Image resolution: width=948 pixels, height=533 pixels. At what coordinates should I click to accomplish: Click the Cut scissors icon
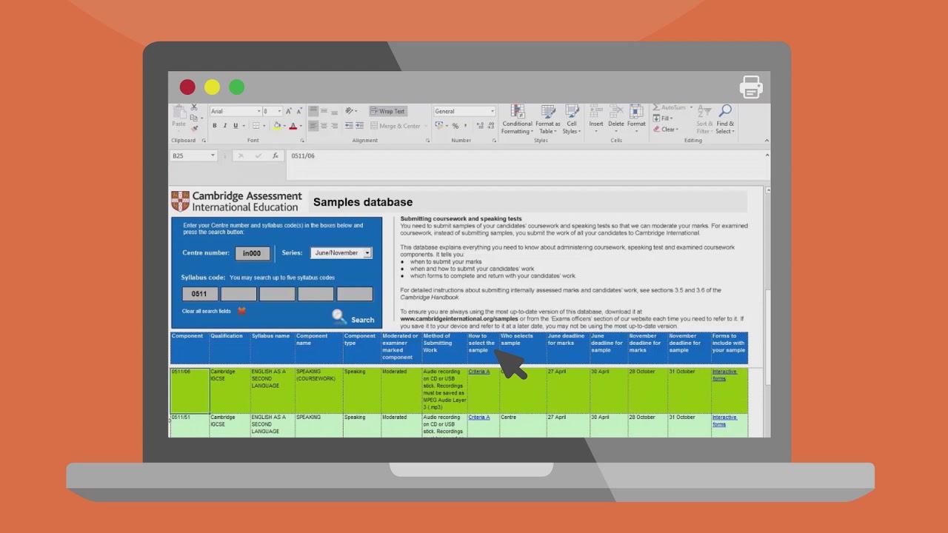[x=194, y=108]
